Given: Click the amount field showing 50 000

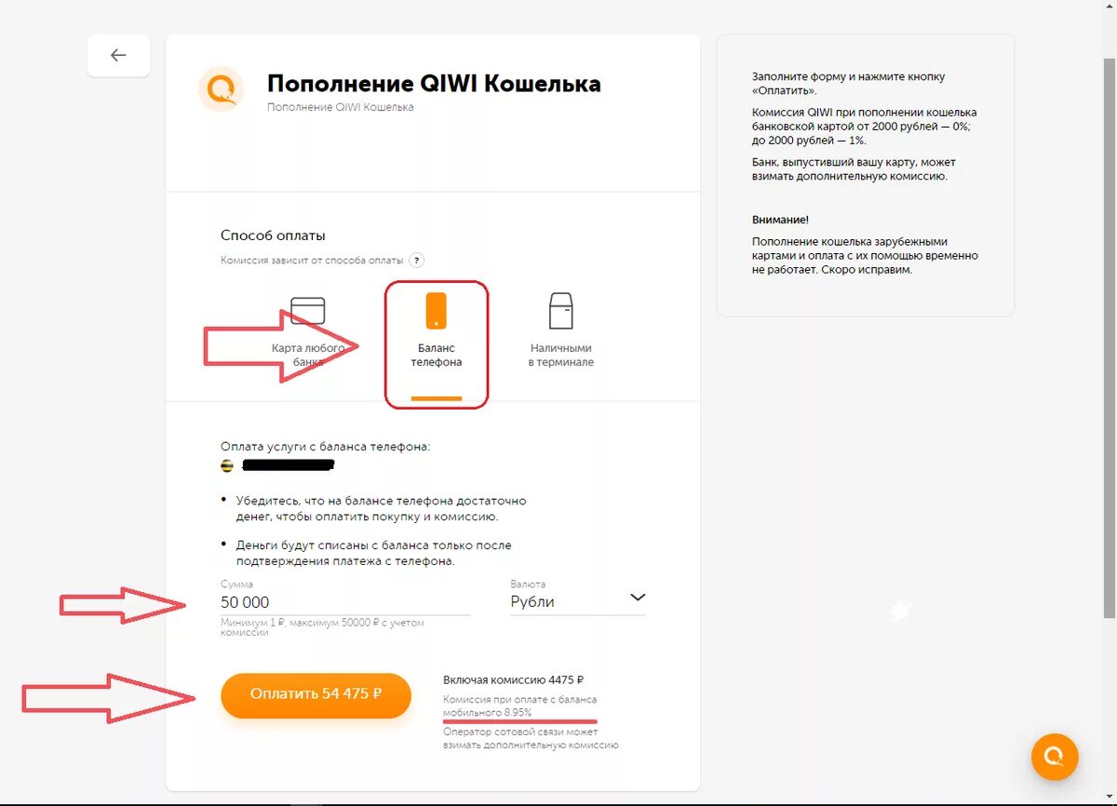Looking at the screenshot, I should pos(345,601).
